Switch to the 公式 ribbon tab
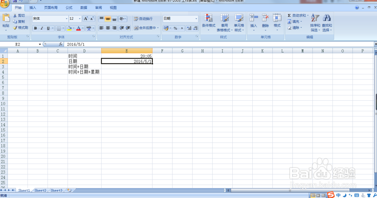377x198 pixels. point(69,8)
